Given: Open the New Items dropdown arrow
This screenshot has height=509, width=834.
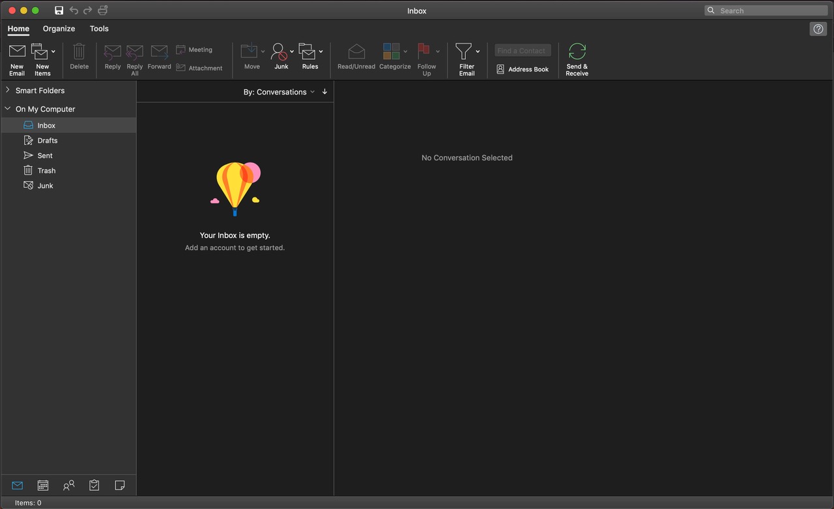Looking at the screenshot, I should (x=53, y=51).
